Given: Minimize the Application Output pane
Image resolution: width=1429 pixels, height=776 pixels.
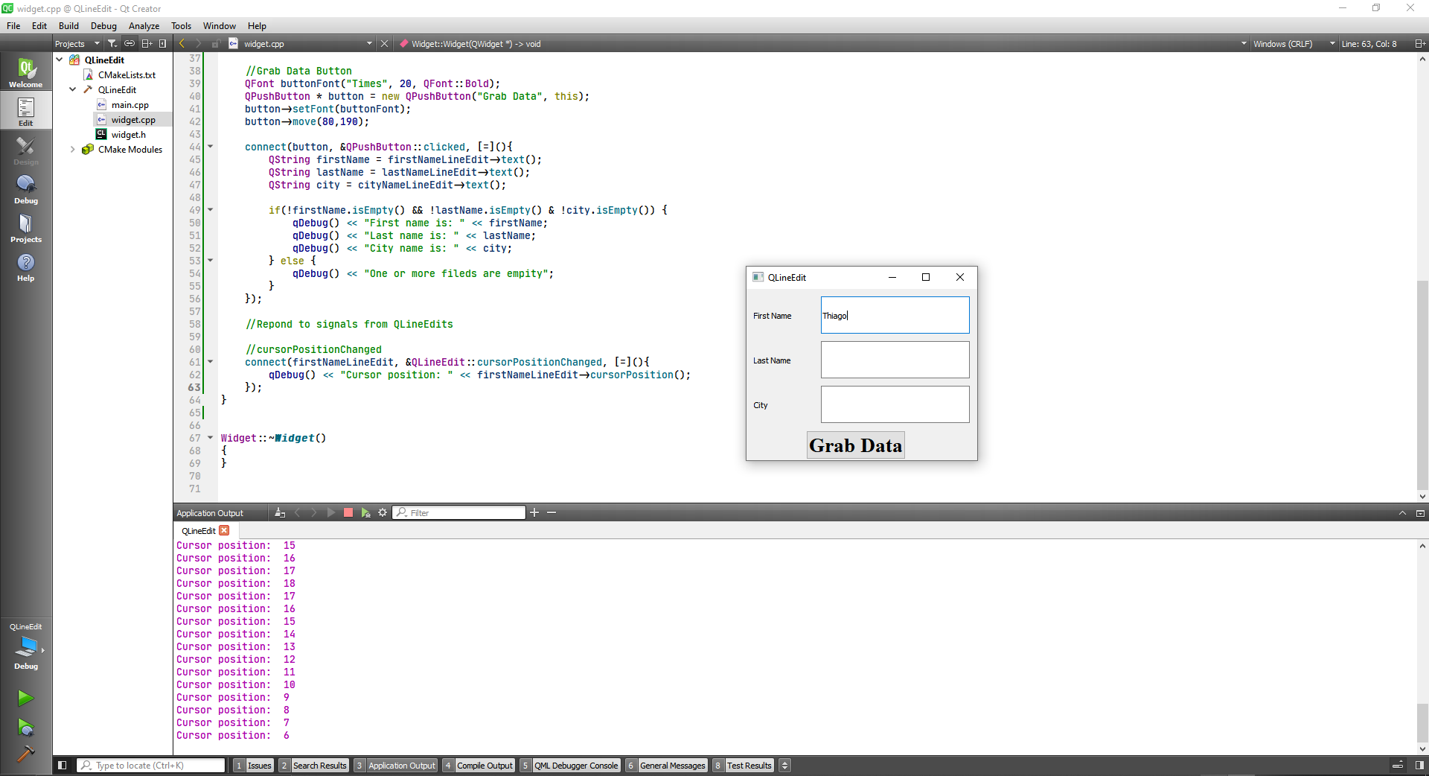Looking at the screenshot, I should click(x=1420, y=513).
